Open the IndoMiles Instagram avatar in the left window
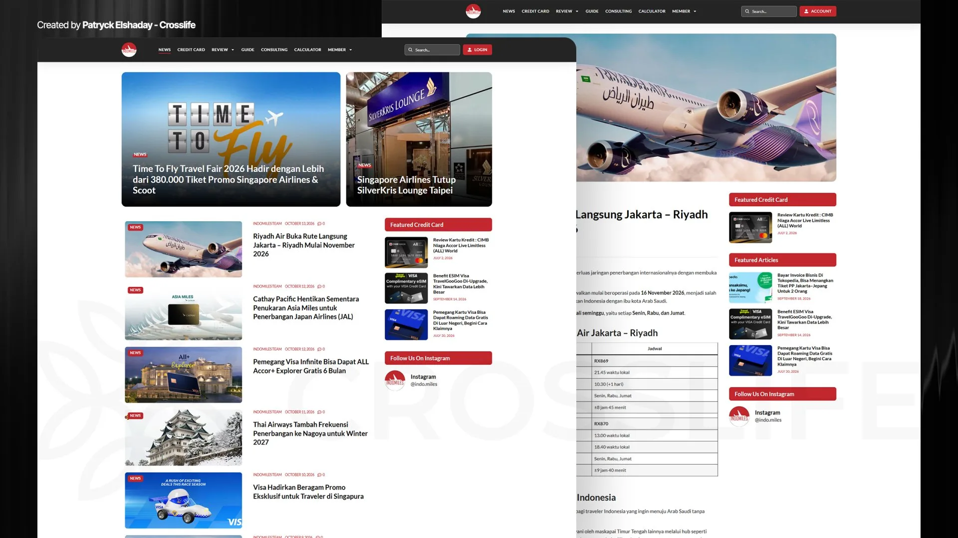Viewport: 958px width, 538px height. pos(395,381)
